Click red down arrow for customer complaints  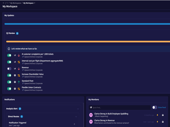click(x=19, y=55)
